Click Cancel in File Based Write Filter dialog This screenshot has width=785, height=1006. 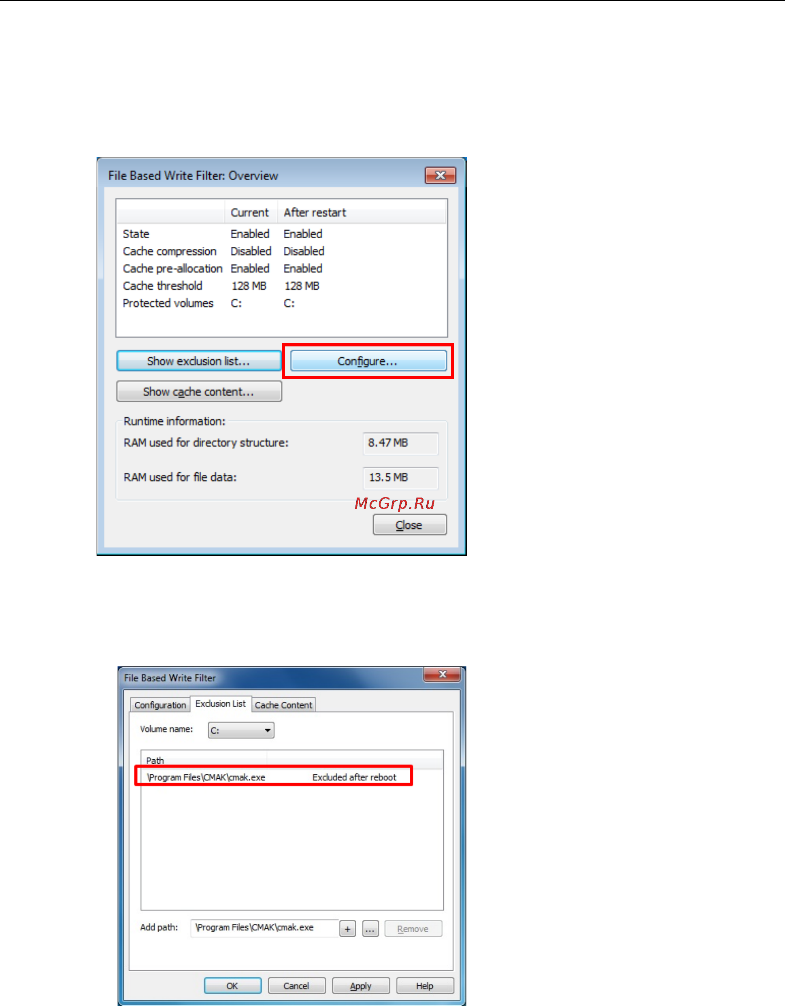[296, 986]
